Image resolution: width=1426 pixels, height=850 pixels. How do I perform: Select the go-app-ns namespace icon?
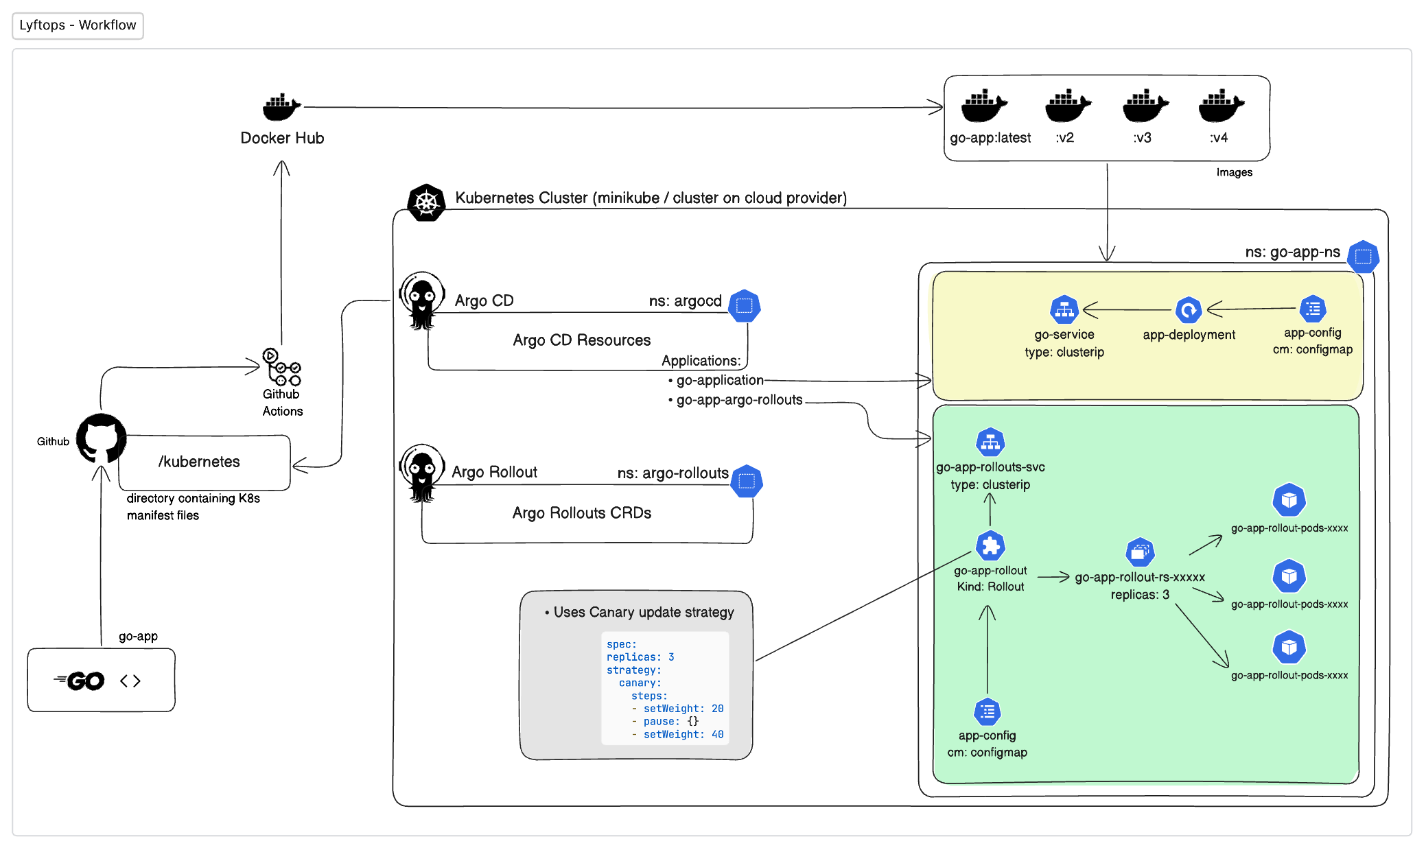click(x=1363, y=257)
